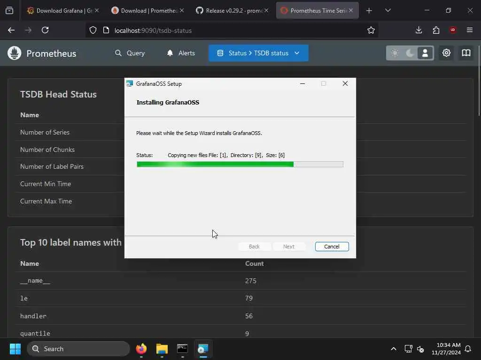Cancel the GrafanaOSS installation
481x360 pixels.
tap(332, 247)
